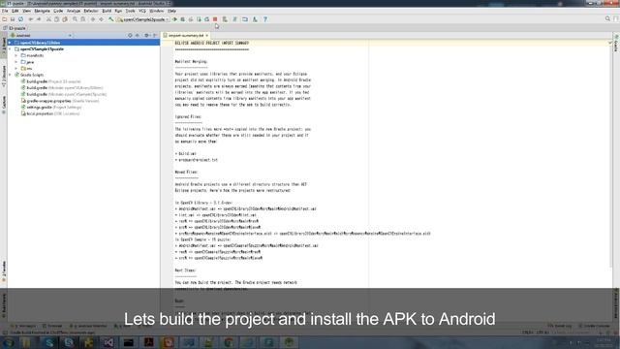Click the Make Project hammer icon

pyautogui.click(x=111, y=19)
